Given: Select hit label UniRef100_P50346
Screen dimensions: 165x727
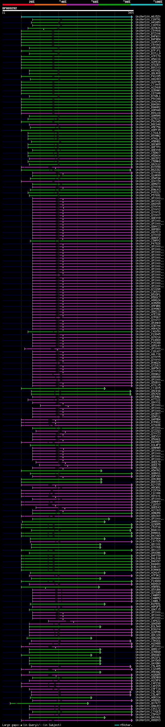Looking at the screenshot, I should (148, 99).
